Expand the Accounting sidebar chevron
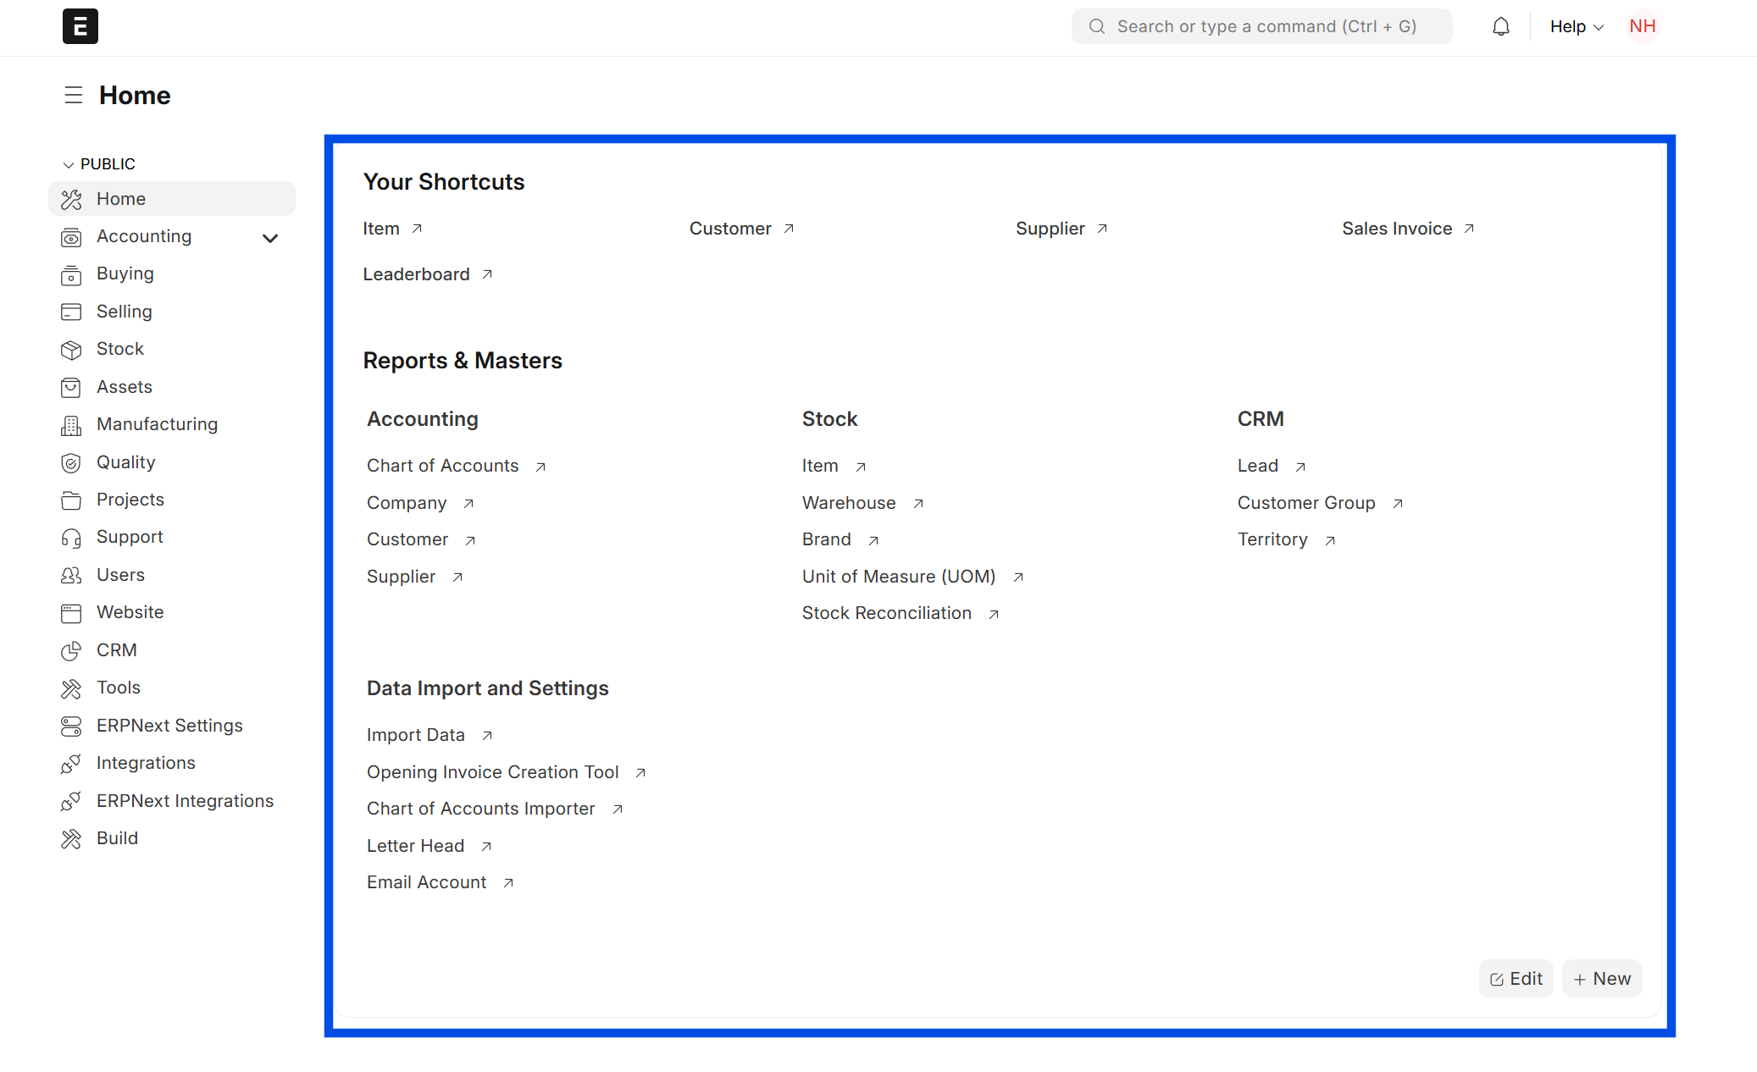1757x1072 pixels. (x=270, y=238)
